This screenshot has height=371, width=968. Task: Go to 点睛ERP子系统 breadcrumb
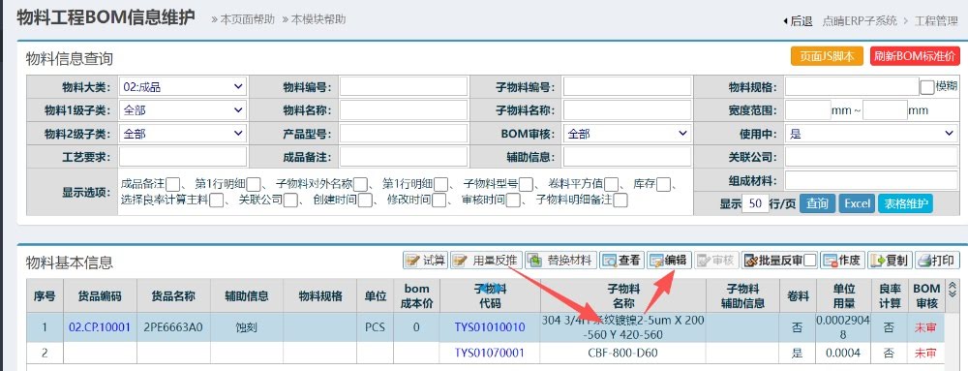(860, 21)
